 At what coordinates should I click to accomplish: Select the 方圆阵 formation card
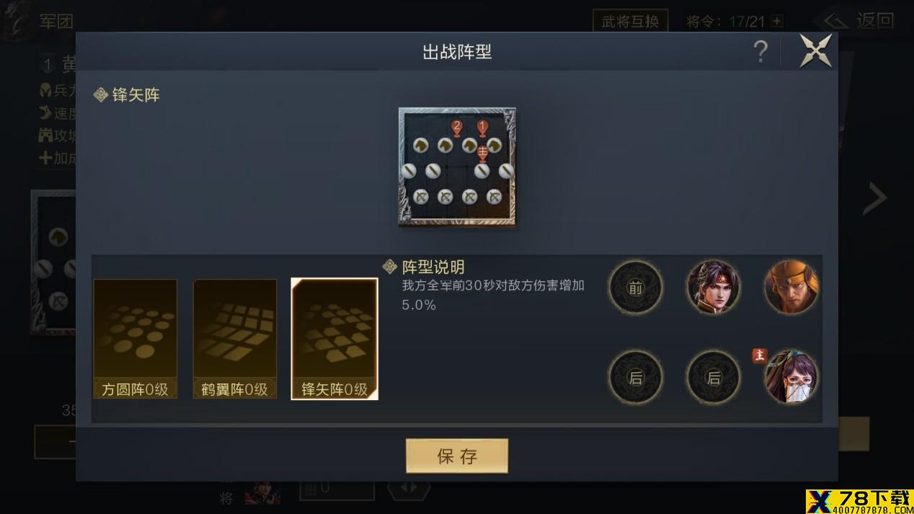(135, 339)
